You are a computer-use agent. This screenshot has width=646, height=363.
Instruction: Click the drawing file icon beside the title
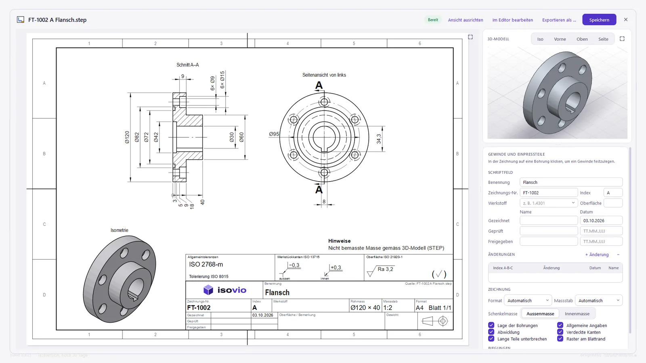point(21,19)
